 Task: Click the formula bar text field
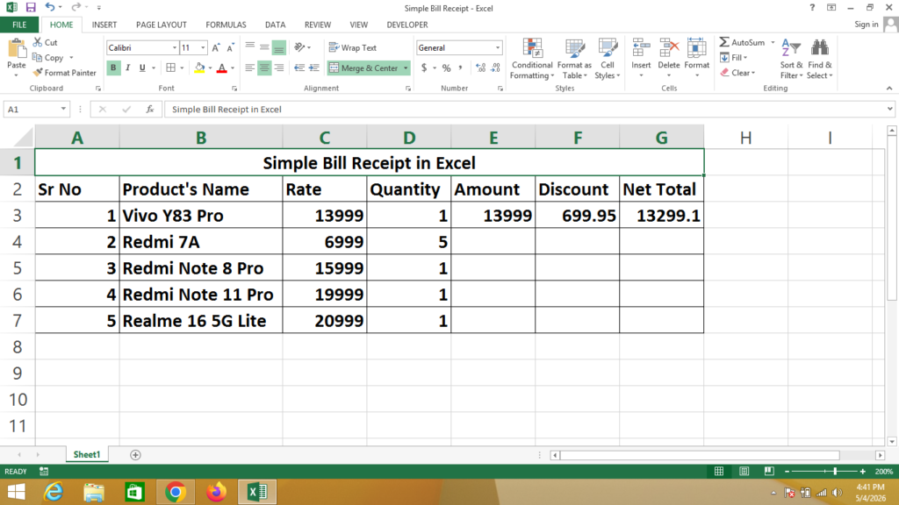pos(525,109)
